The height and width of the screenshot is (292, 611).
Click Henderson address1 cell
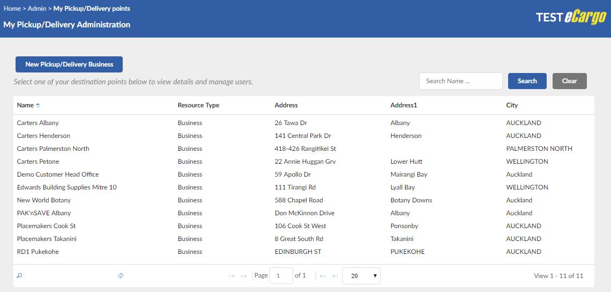point(406,135)
